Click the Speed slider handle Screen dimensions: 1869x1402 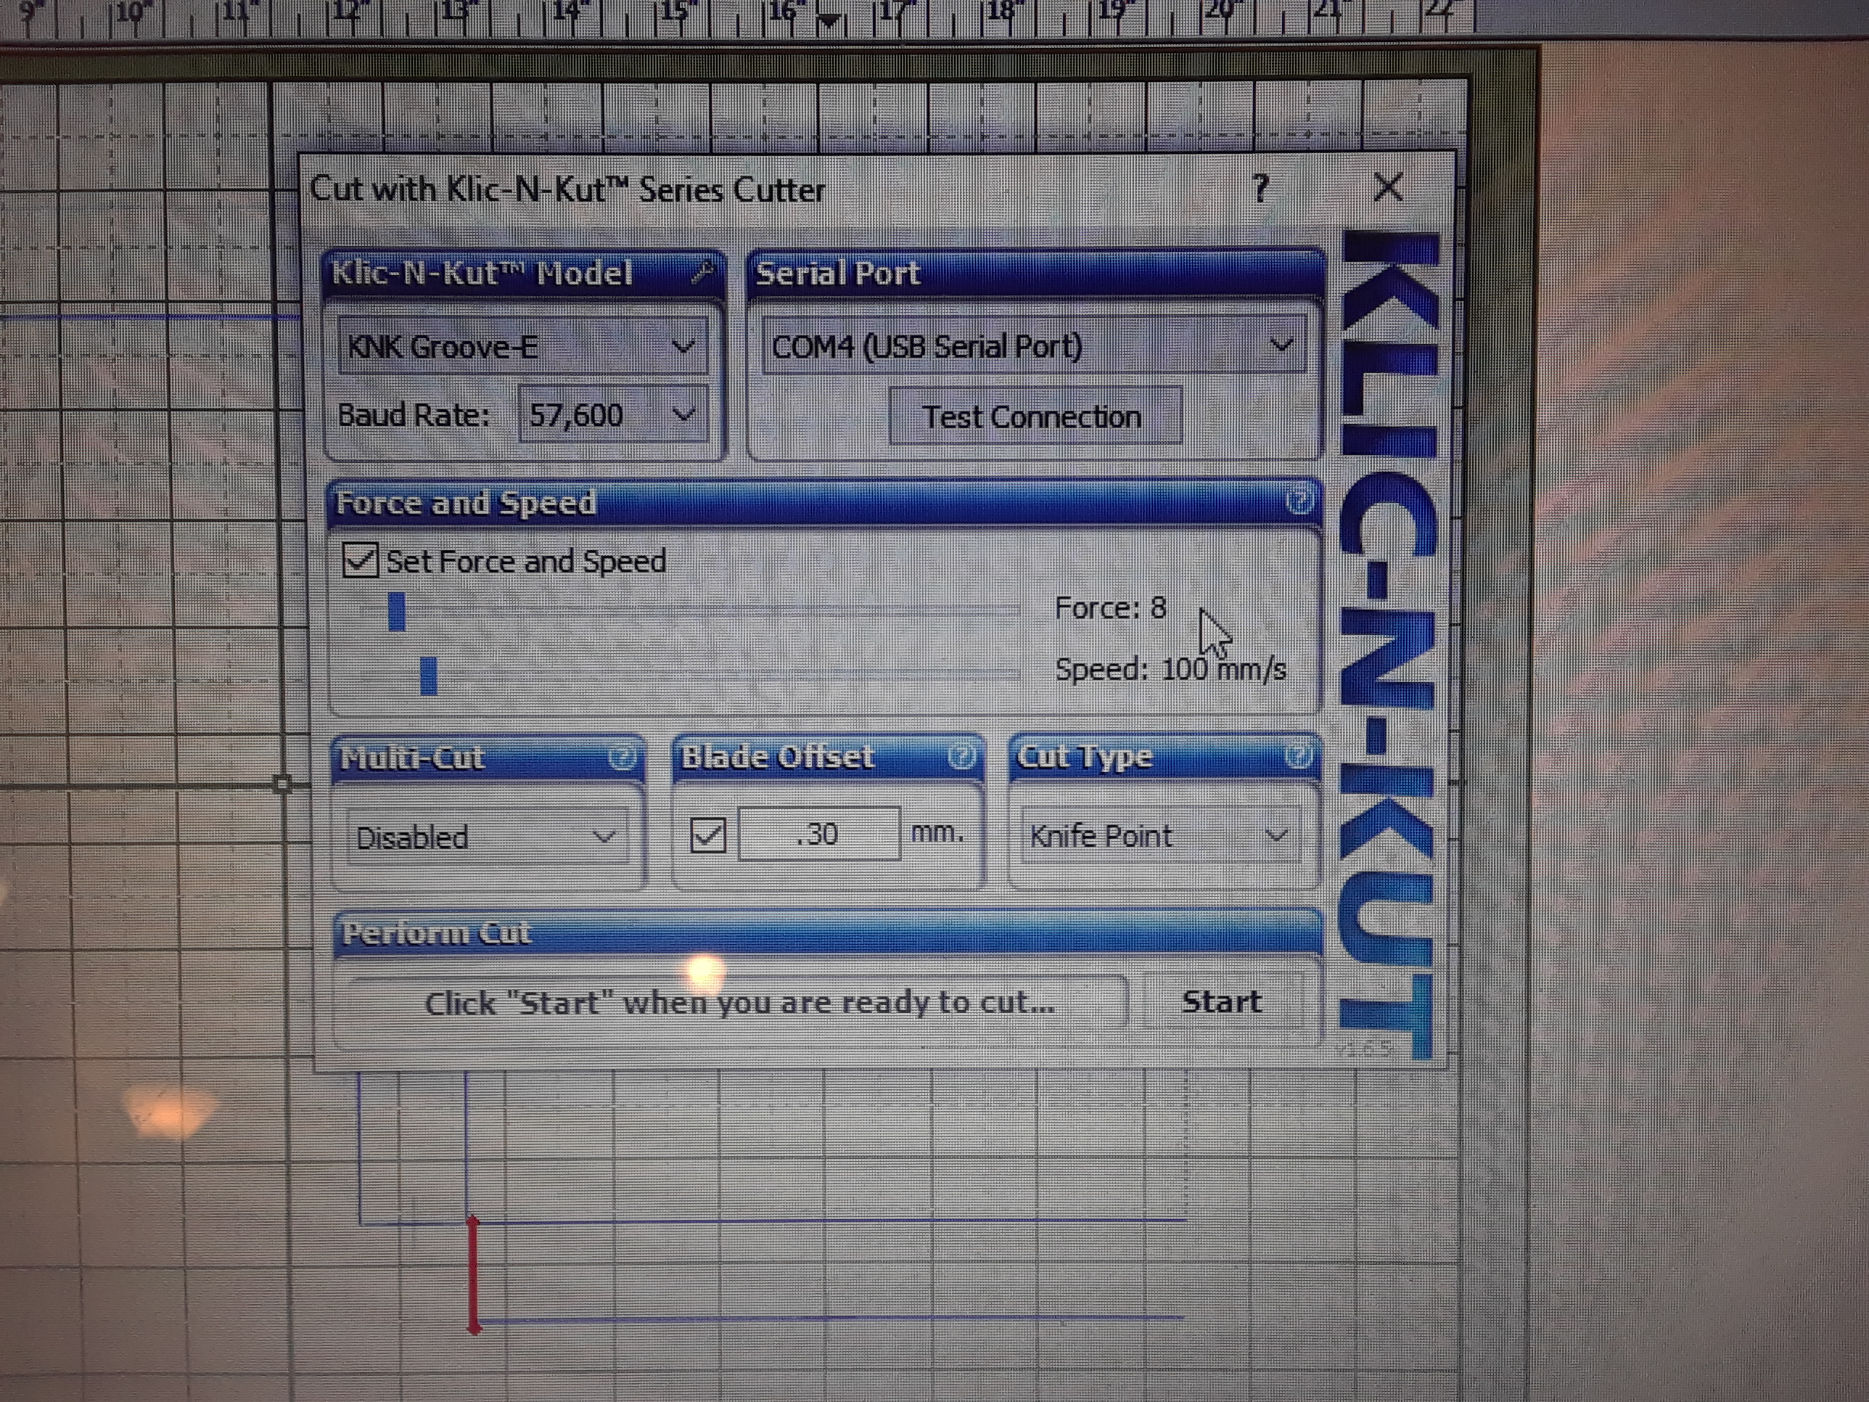(428, 676)
